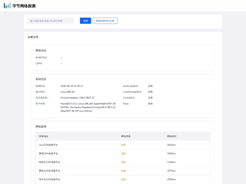The image size is (246, 184).
Task: Click the 字节网络探测 title text
Action: [24, 6]
